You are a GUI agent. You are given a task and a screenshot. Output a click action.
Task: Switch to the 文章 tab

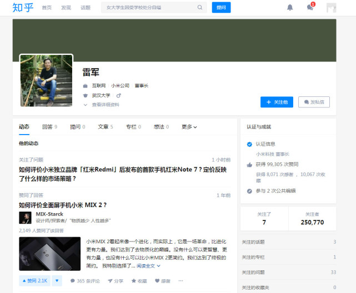point(104,127)
